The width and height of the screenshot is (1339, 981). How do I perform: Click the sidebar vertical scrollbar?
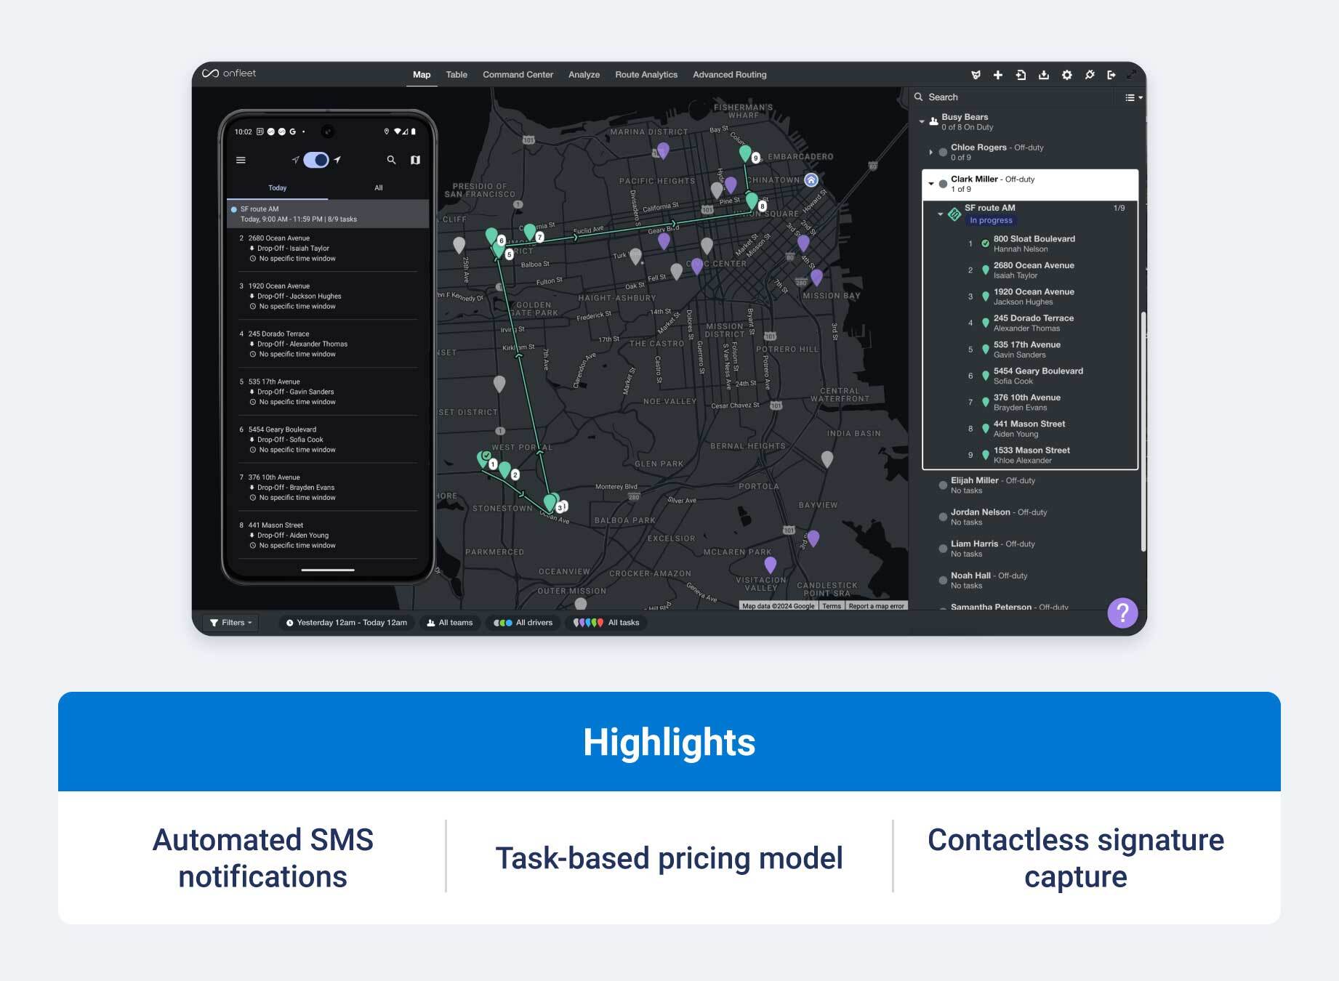pyautogui.click(x=1143, y=432)
